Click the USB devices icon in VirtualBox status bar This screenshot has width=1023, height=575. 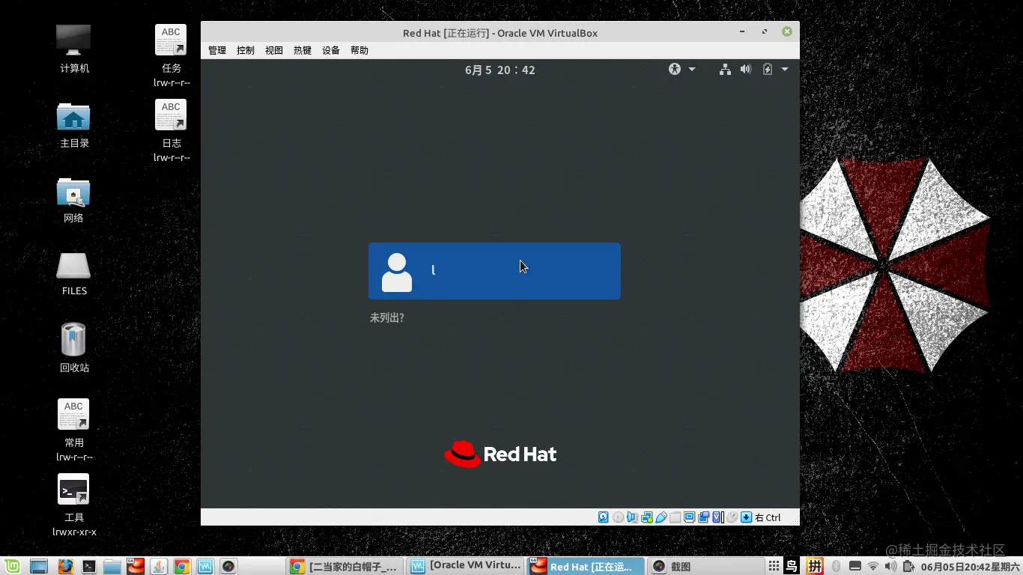[661, 517]
